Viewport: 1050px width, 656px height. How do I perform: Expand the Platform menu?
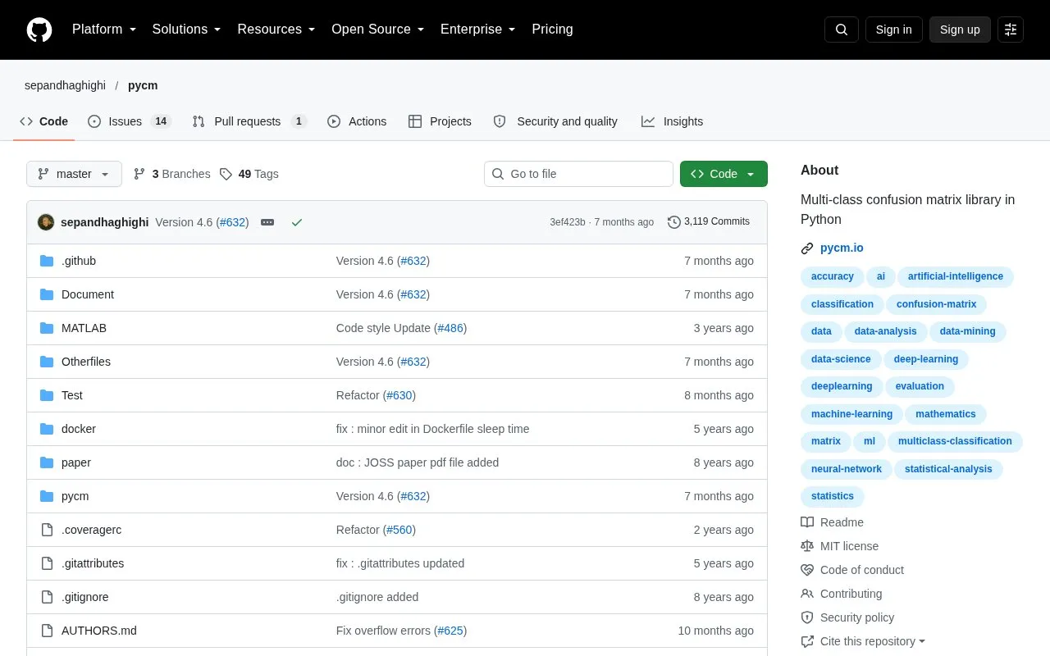point(104,30)
